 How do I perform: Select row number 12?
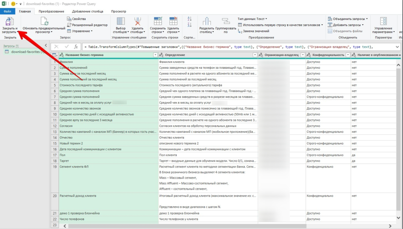click(55, 126)
